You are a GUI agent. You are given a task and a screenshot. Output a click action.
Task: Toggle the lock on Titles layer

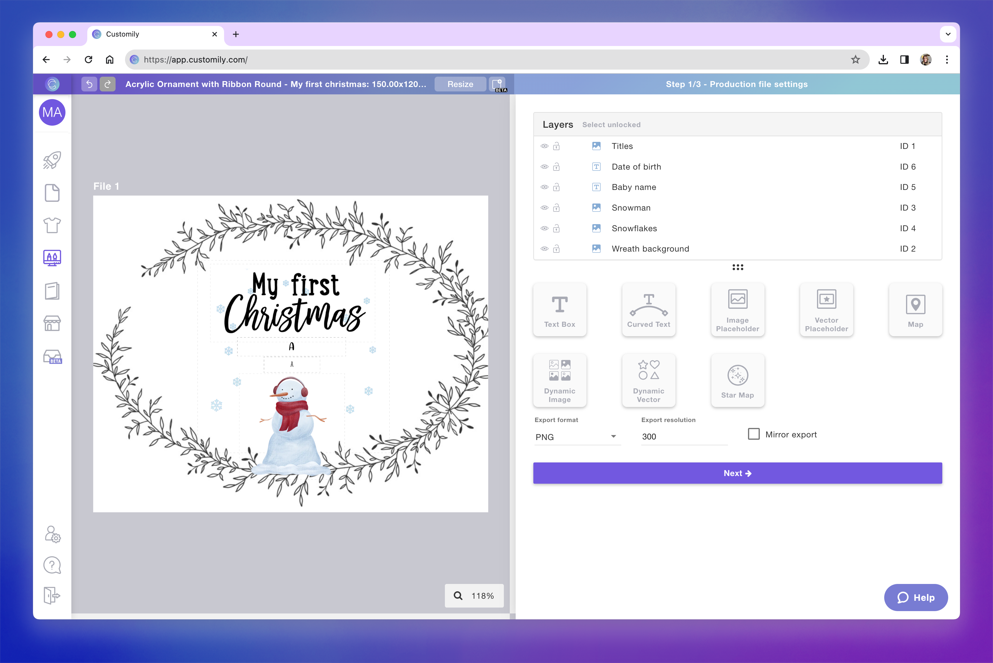(556, 146)
